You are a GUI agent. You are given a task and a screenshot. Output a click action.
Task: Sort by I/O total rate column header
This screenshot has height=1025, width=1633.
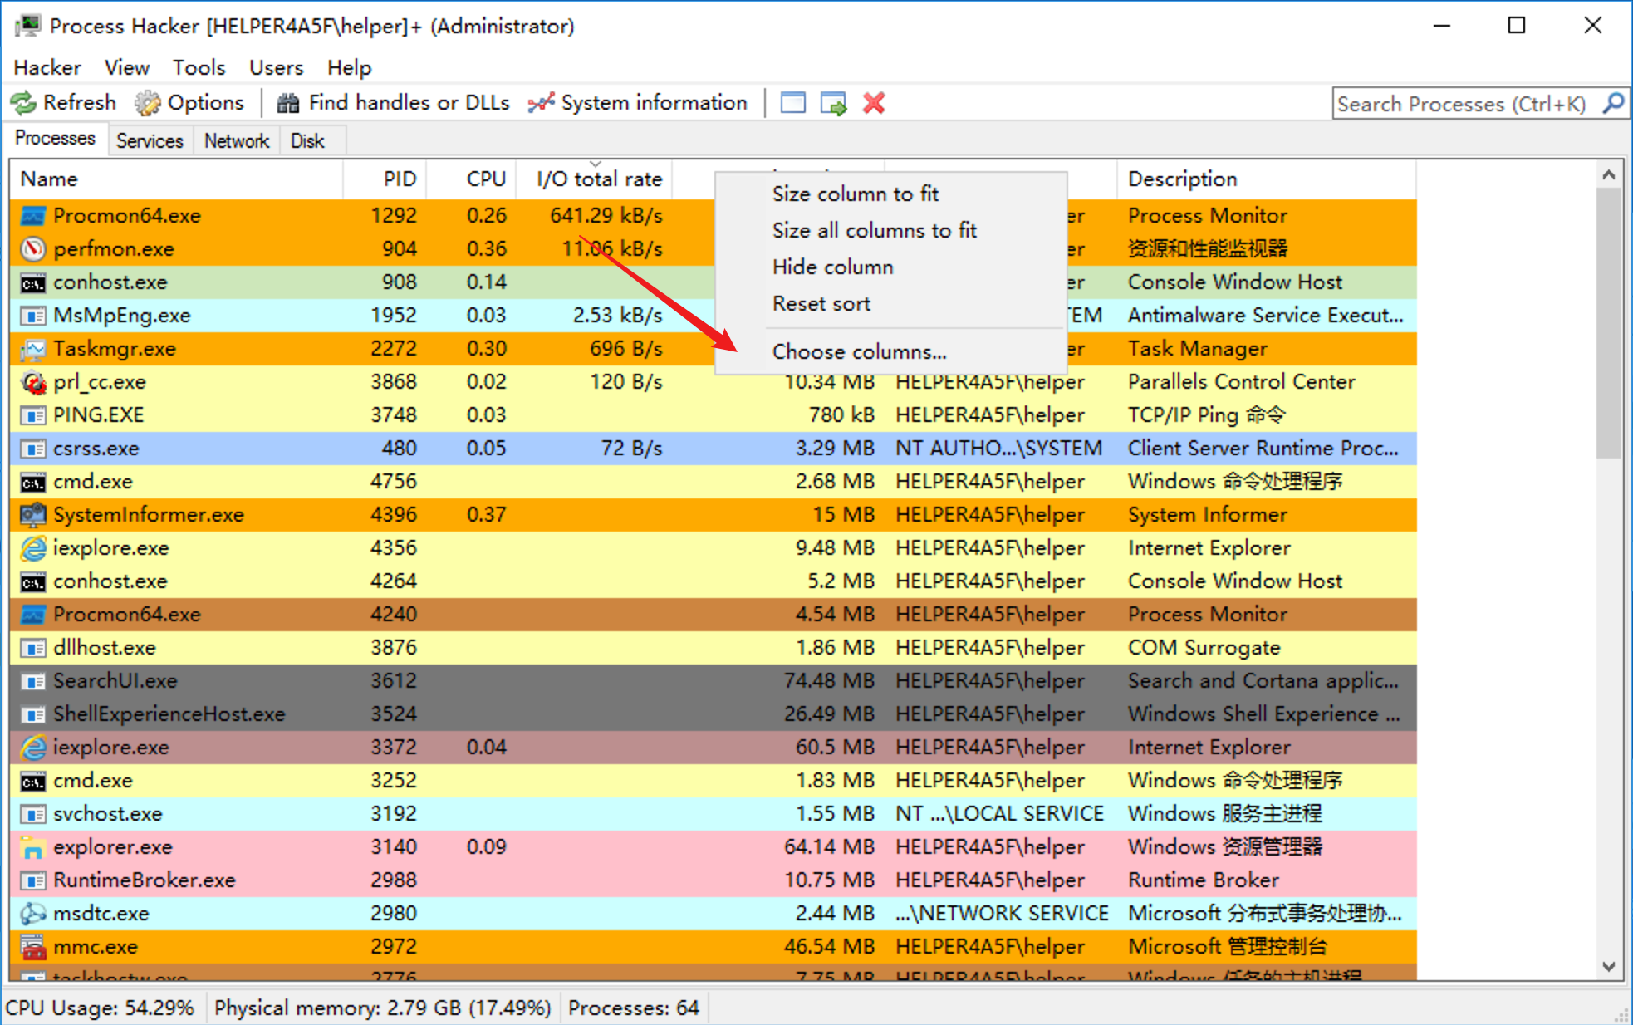[x=598, y=179]
